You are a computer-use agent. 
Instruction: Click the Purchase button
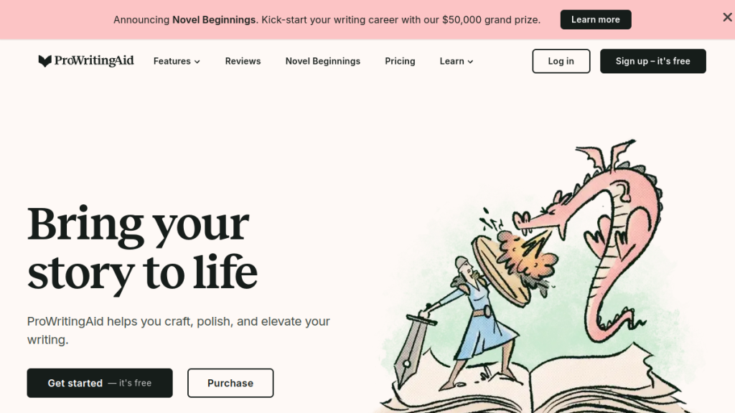pyautogui.click(x=230, y=383)
